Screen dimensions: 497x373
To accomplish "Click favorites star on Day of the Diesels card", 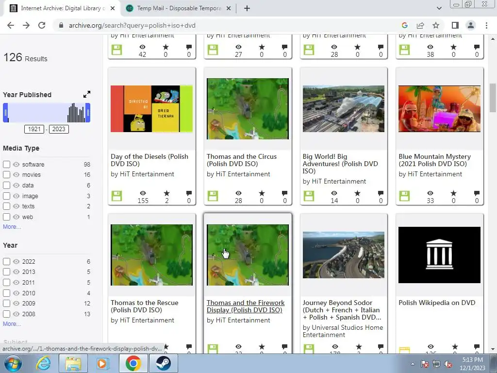I will click(167, 193).
